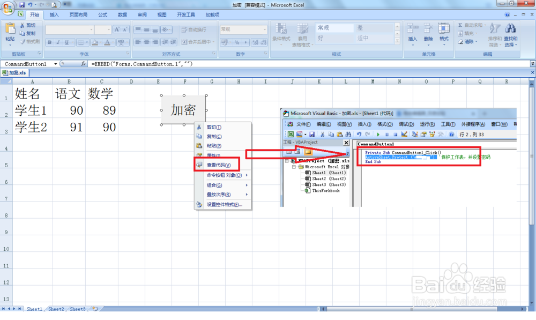Click the percent style button
The height and width of the screenshot is (320, 536).
[236, 42]
